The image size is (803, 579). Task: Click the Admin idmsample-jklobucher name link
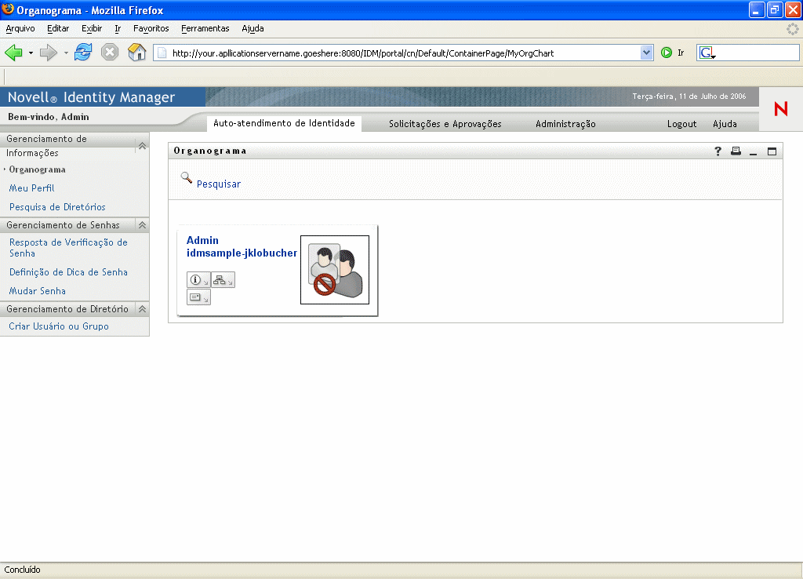pyautogui.click(x=242, y=246)
